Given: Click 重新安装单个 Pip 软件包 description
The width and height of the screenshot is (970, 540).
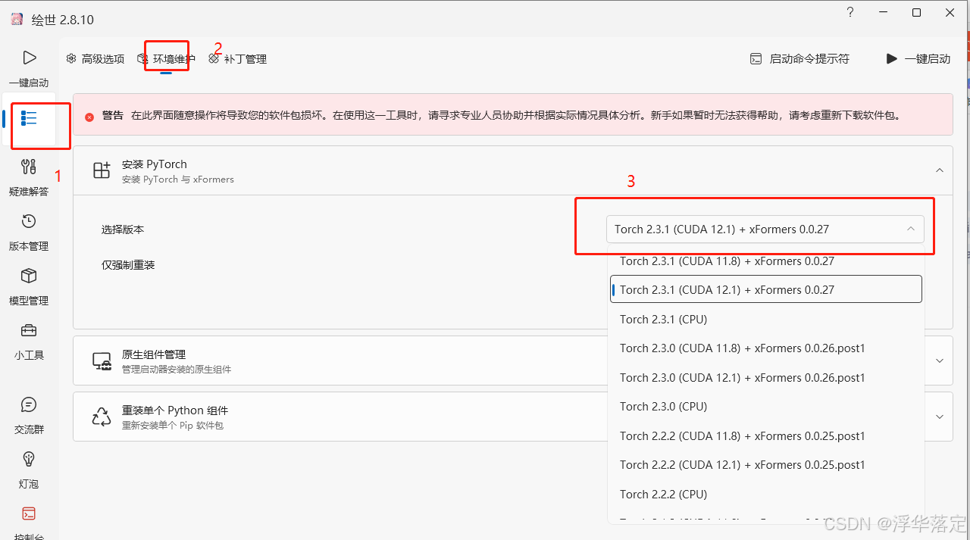Looking at the screenshot, I should [173, 426].
